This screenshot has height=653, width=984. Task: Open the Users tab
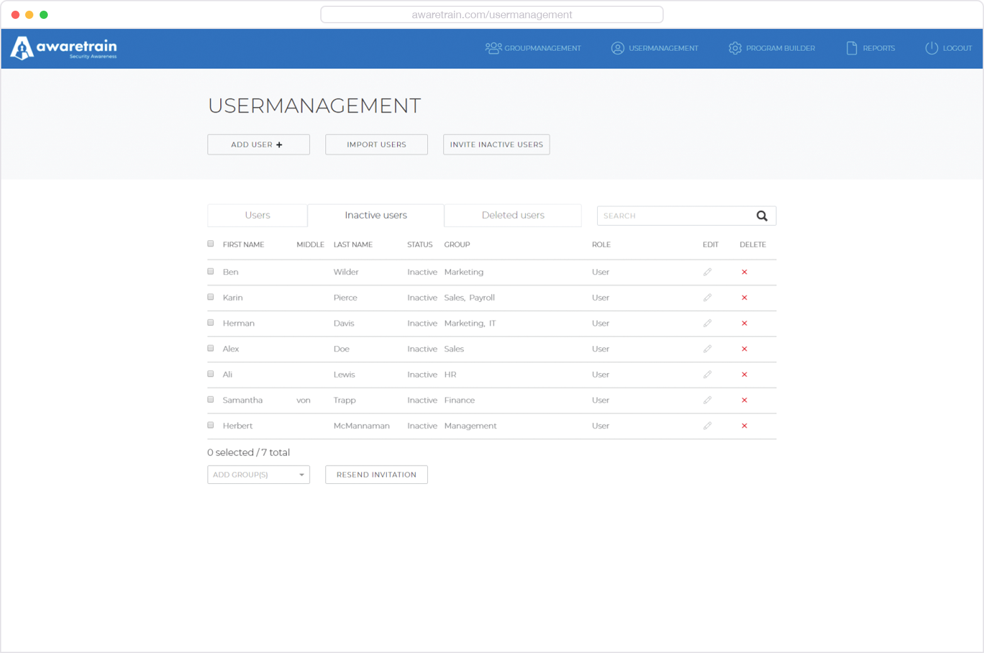click(257, 215)
